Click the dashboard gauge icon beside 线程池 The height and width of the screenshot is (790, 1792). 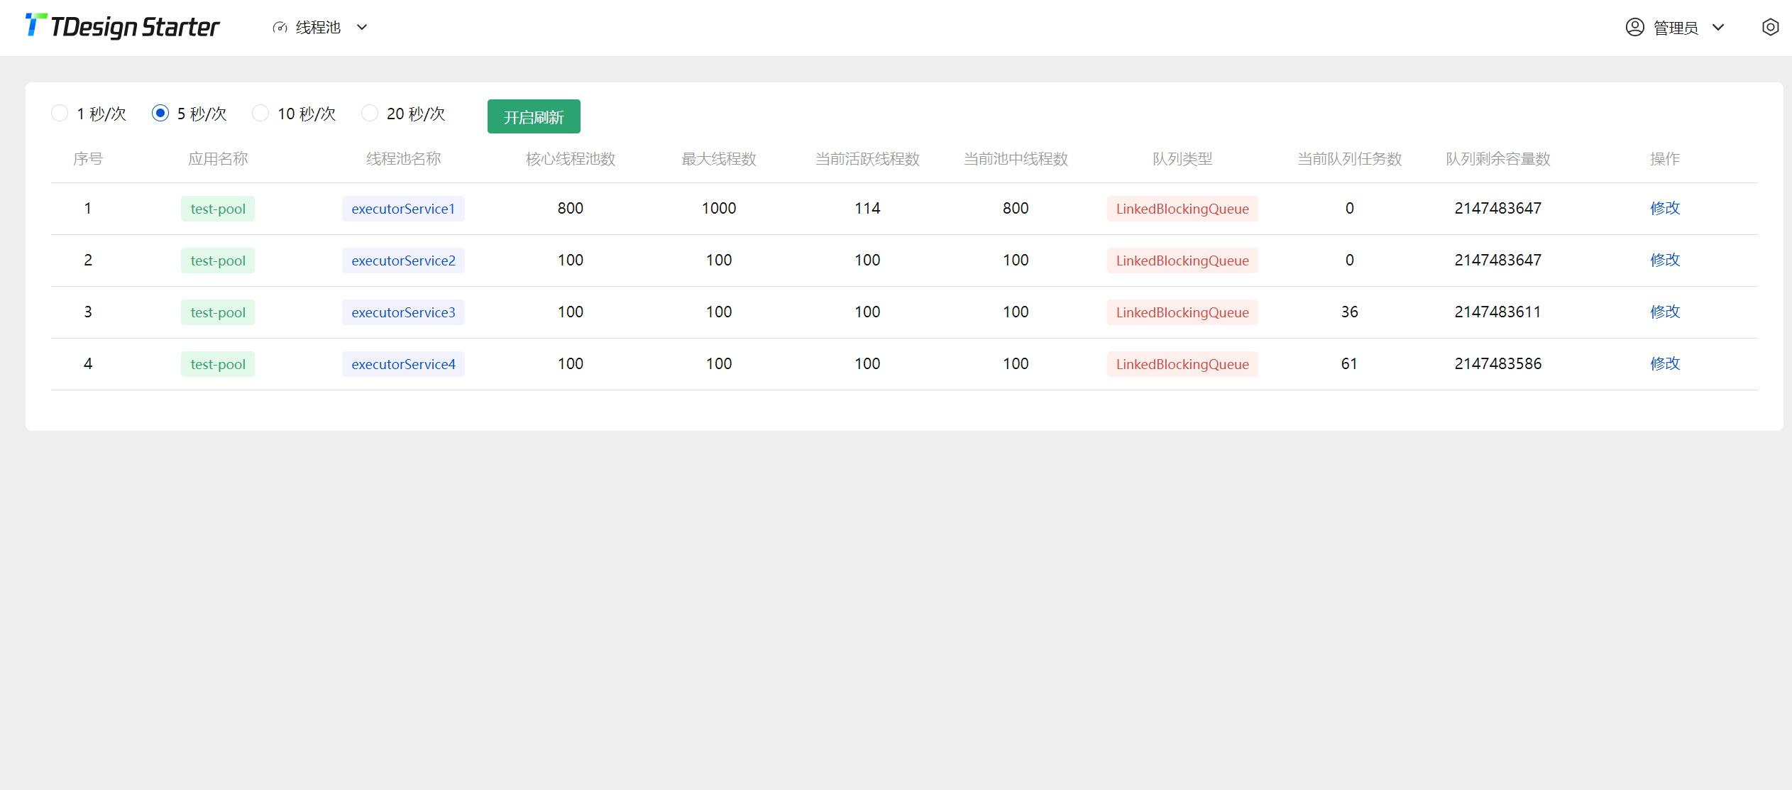click(x=280, y=28)
